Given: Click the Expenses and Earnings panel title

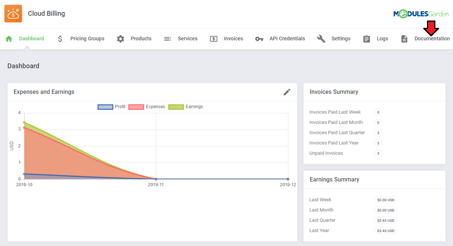Looking at the screenshot, I should pos(44,92).
